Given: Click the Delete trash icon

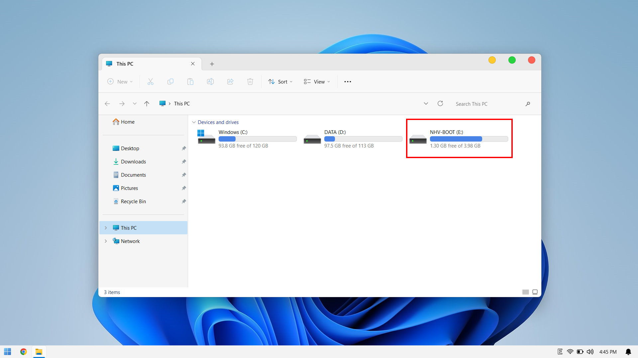Looking at the screenshot, I should click(x=250, y=82).
